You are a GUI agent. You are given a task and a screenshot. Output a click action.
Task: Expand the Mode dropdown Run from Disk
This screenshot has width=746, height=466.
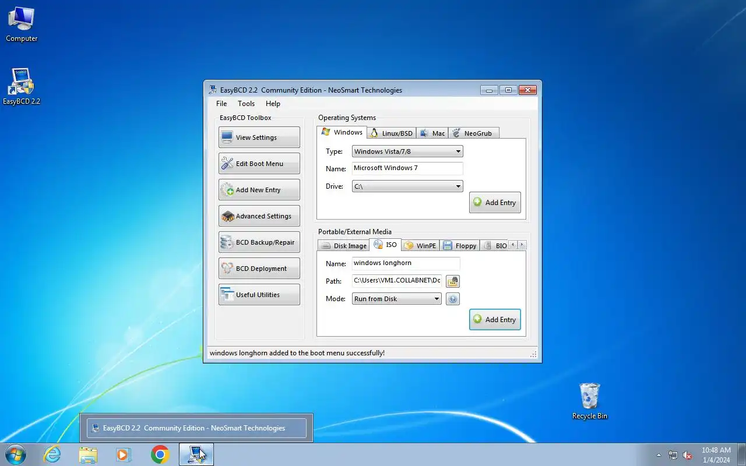pos(397,299)
